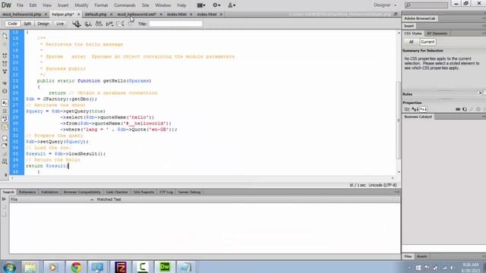Click the document Title input field
This screenshot has width=486, height=273.
point(175,24)
